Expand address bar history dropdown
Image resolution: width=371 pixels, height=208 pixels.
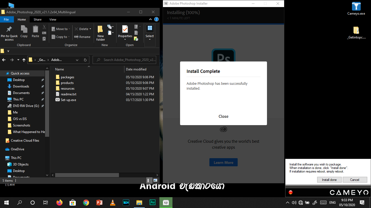[77, 60]
